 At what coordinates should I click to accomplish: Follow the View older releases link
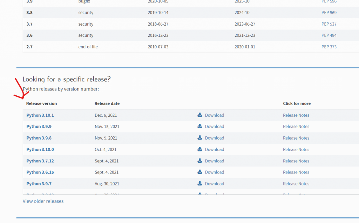coord(43,201)
